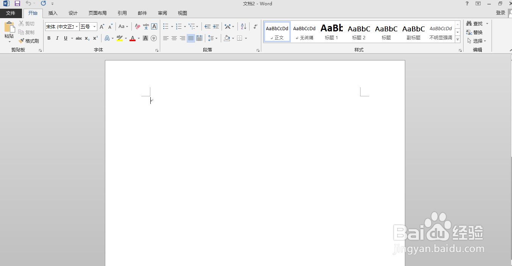Viewport: 512px width, 266px height.
Task: Click the Word Help question mark icon
Action: click(467, 3)
